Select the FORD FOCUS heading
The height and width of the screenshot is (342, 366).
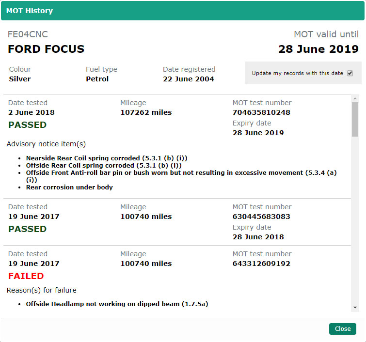pyautogui.click(x=46, y=49)
